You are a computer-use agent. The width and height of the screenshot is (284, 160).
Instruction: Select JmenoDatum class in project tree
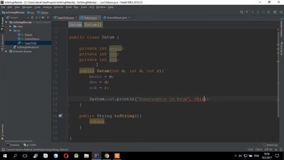[32, 39]
